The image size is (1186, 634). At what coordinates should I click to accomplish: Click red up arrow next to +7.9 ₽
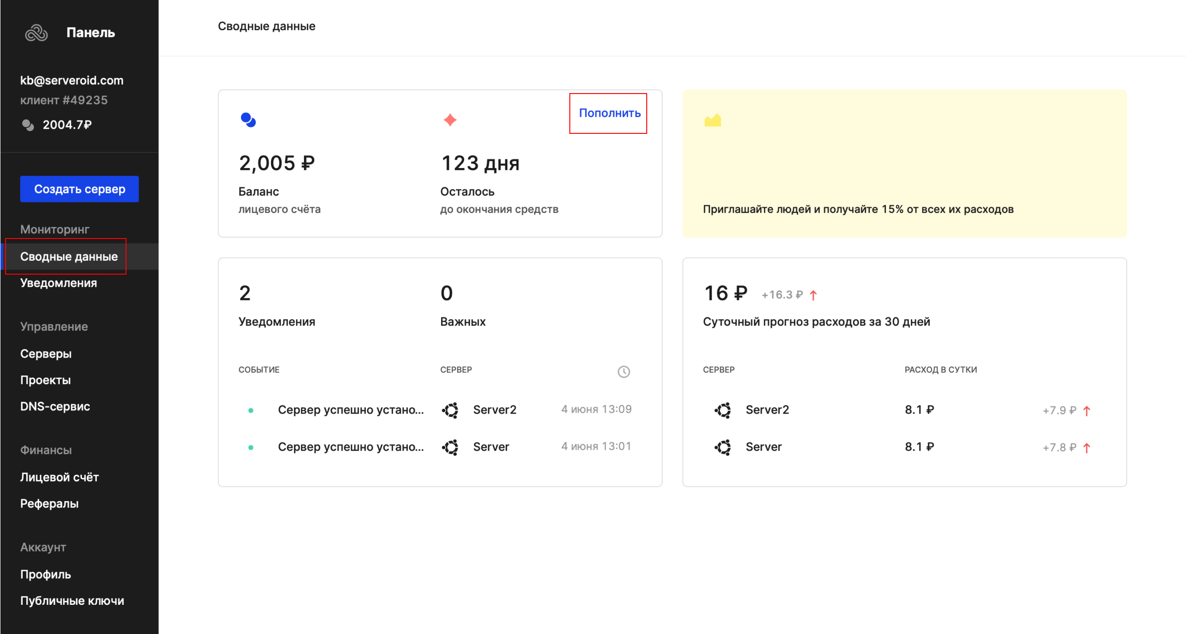tap(1086, 410)
